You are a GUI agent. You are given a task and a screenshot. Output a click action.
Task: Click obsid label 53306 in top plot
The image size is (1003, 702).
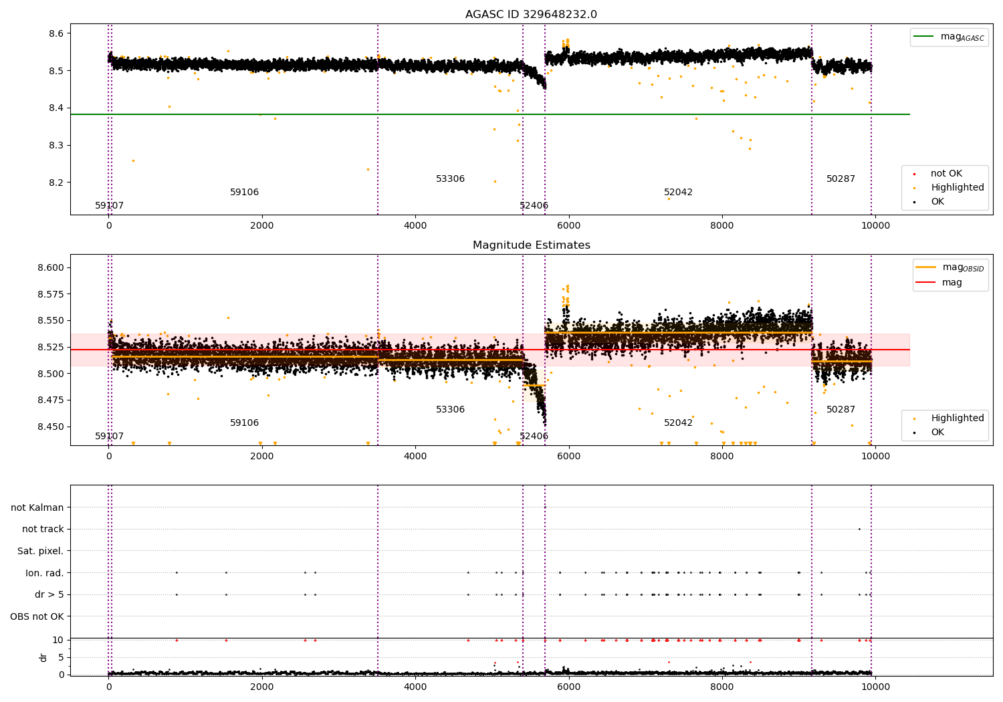450,179
